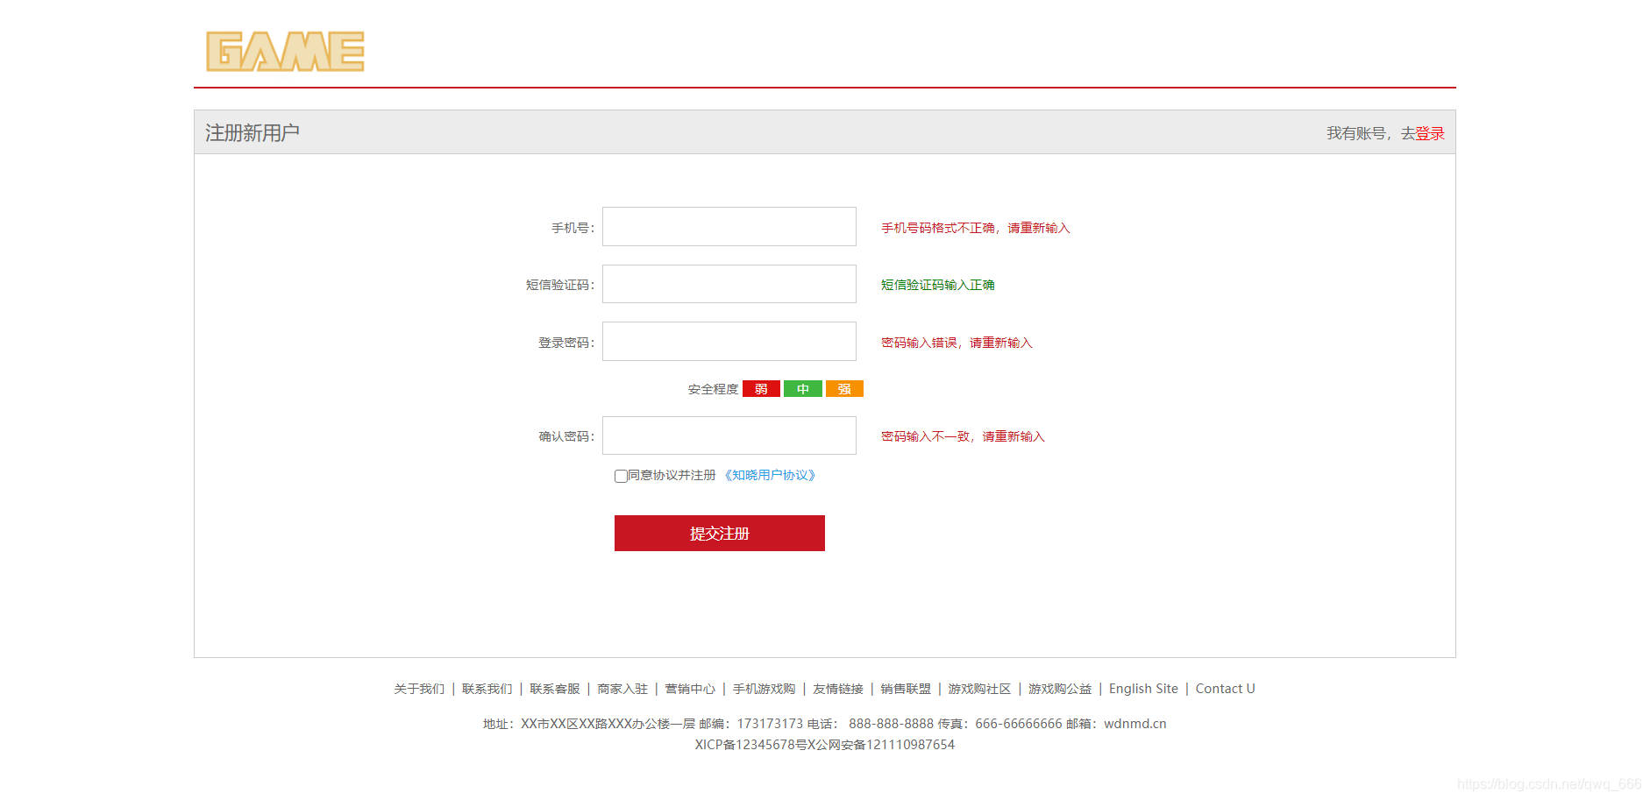Screen dimensions: 1650x800
Task: Click the 注册新用户 heading text
Action: [x=252, y=132]
